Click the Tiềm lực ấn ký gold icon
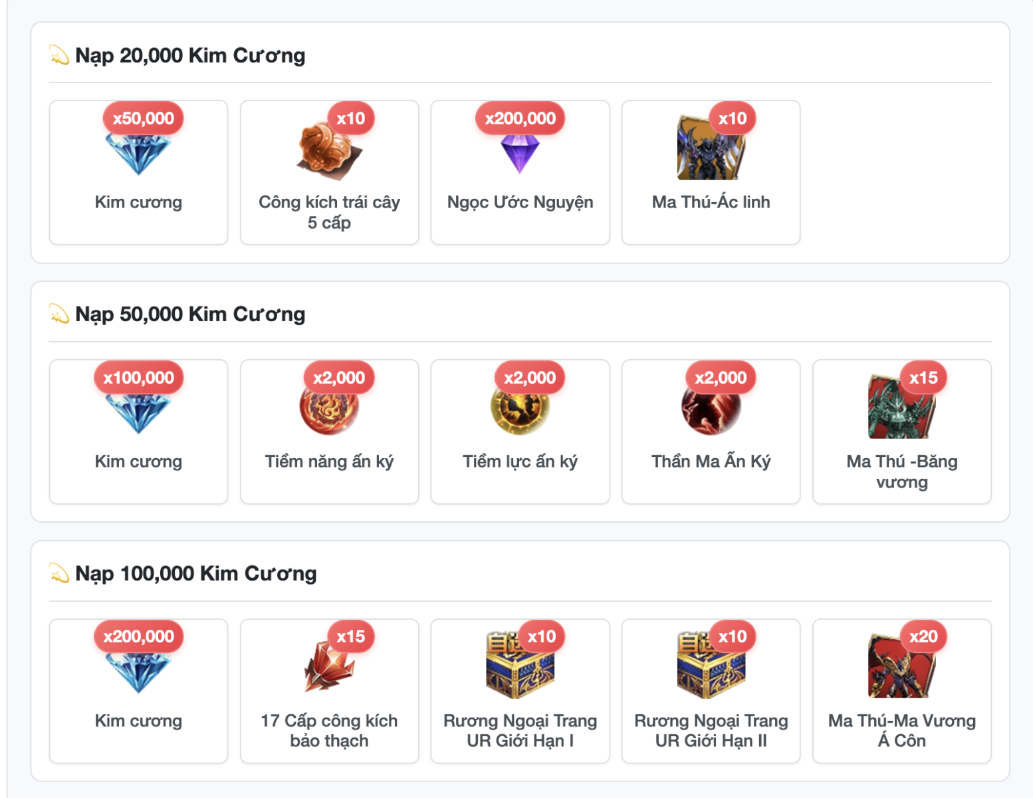The width and height of the screenshot is (1033, 798). (x=520, y=407)
